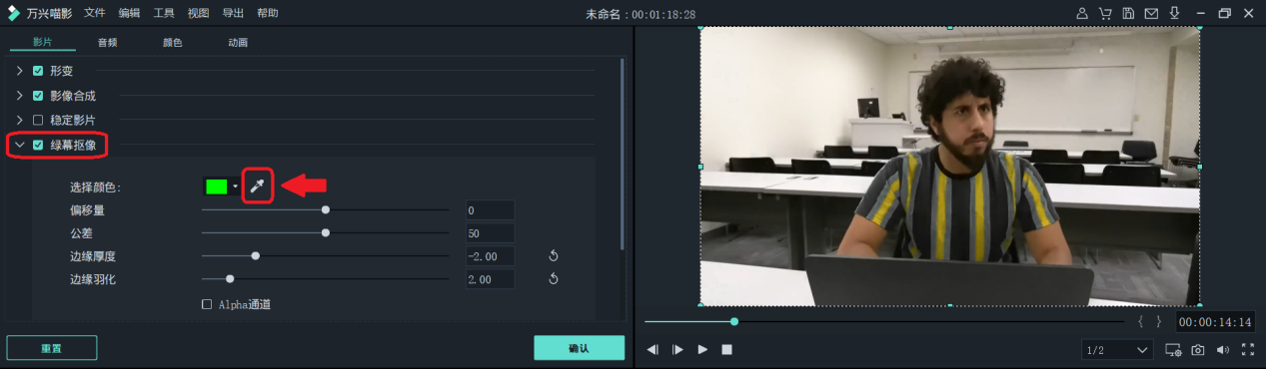Open the 1/2 preview quality dropdown
The width and height of the screenshot is (1266, 369).
pyautogui.click(x=1117, y=350)
